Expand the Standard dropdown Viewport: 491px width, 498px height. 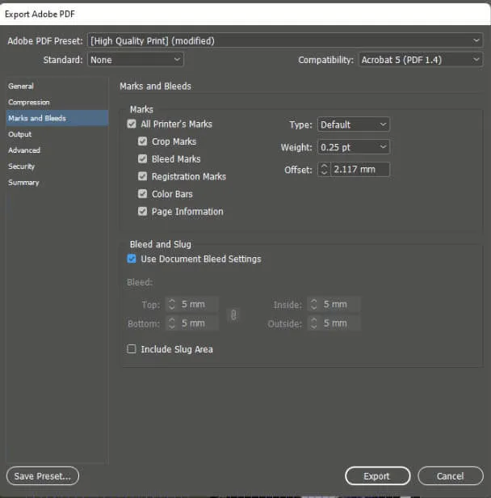[135, 60]
